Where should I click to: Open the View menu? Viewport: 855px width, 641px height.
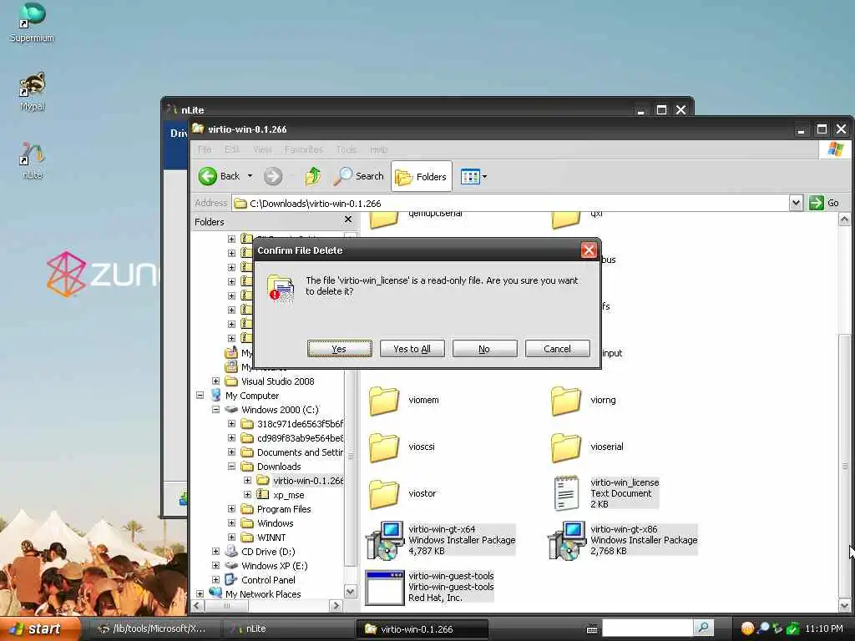pos(262,149)
